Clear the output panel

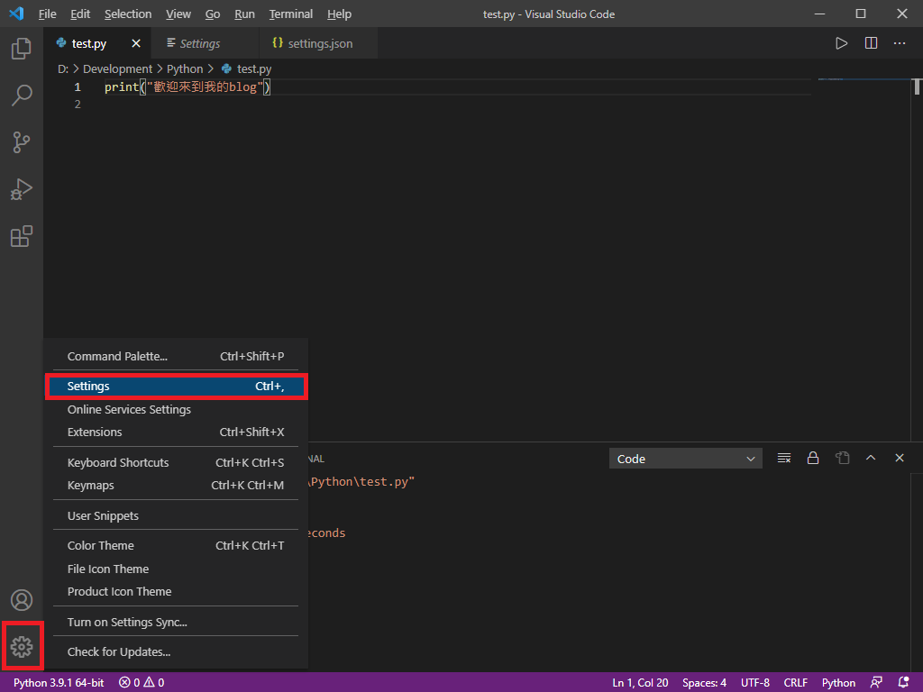tap(783, 459)
